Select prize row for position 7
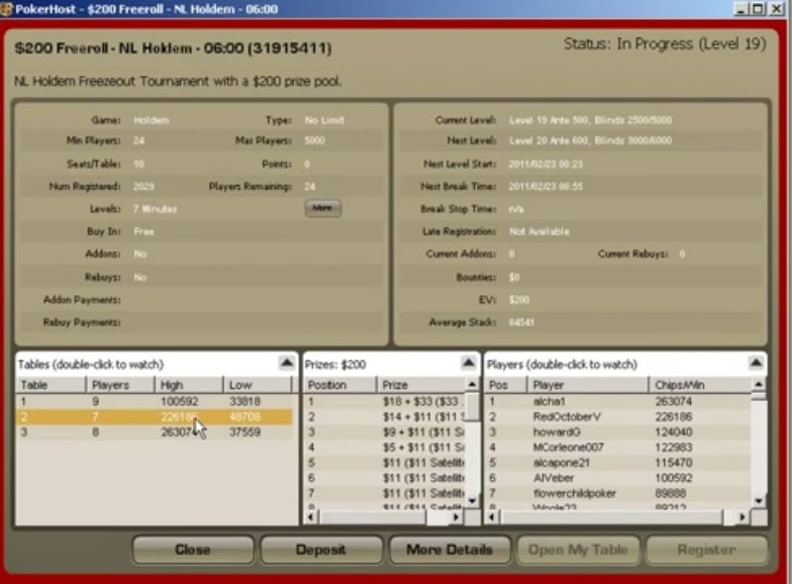Viewport: 792px width, 584px height. coord(384,494)
